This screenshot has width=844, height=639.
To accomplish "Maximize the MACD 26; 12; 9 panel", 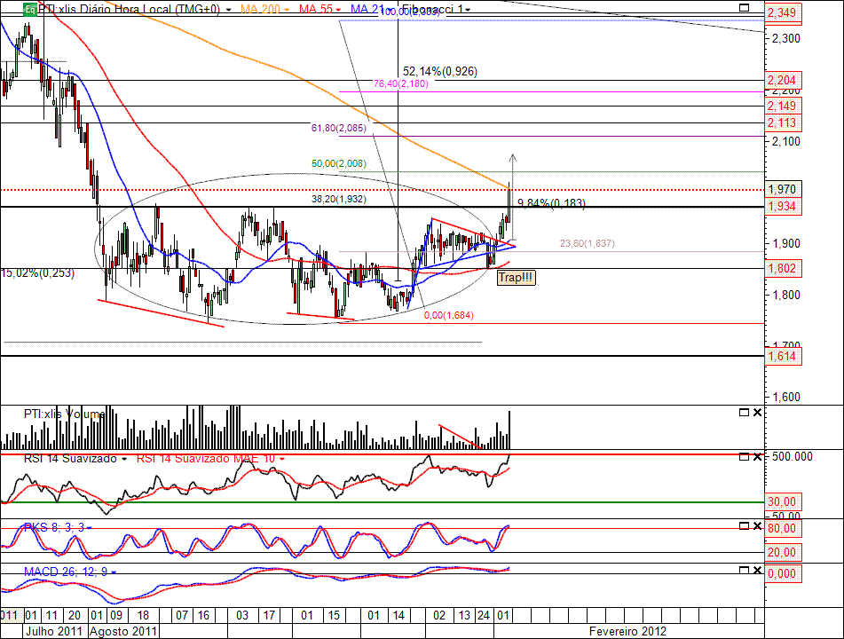I will pos(744,570).
